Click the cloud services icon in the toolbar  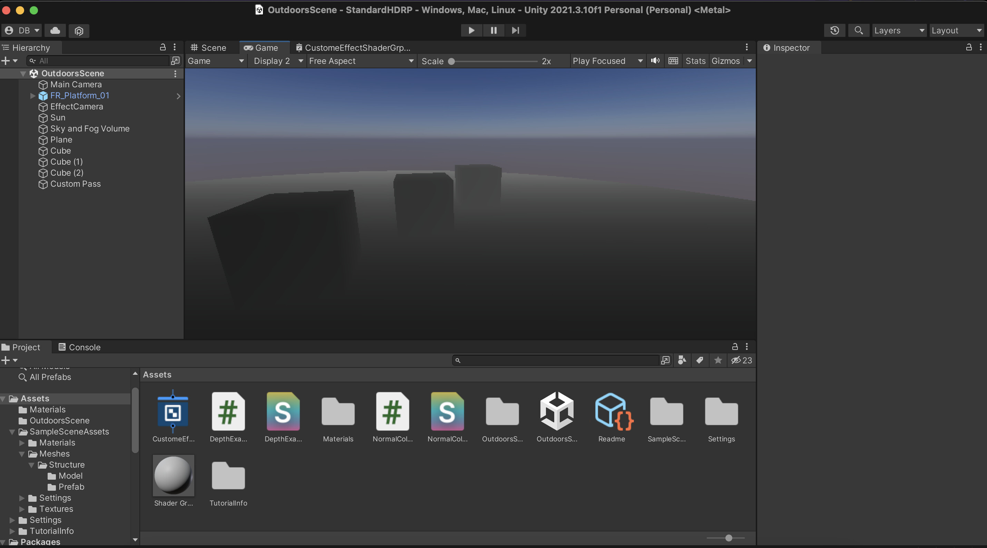click(55, 31)
